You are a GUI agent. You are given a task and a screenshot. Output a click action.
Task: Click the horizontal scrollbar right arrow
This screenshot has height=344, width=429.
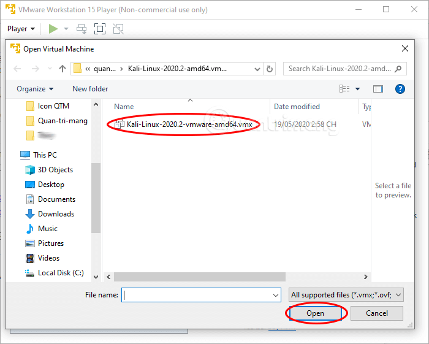365,277
